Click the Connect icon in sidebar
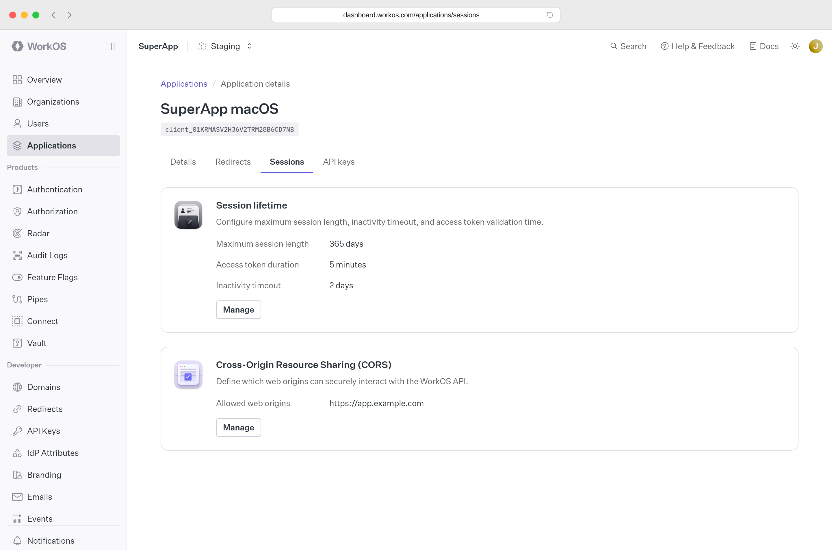Screen dimensions: 832x550 click(x=17, y=321)
